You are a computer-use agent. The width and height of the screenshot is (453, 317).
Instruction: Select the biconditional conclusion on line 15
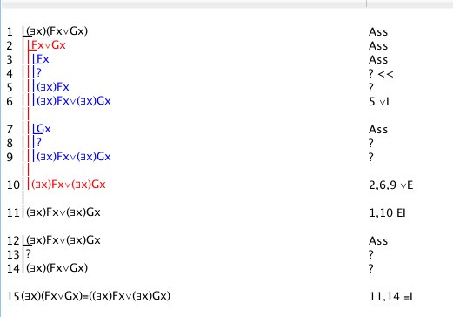point(96,296)
